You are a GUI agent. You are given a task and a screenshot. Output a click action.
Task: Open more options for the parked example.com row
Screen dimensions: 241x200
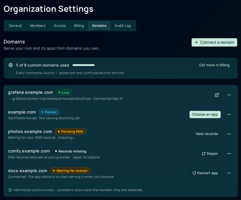(x=229, y=114)
